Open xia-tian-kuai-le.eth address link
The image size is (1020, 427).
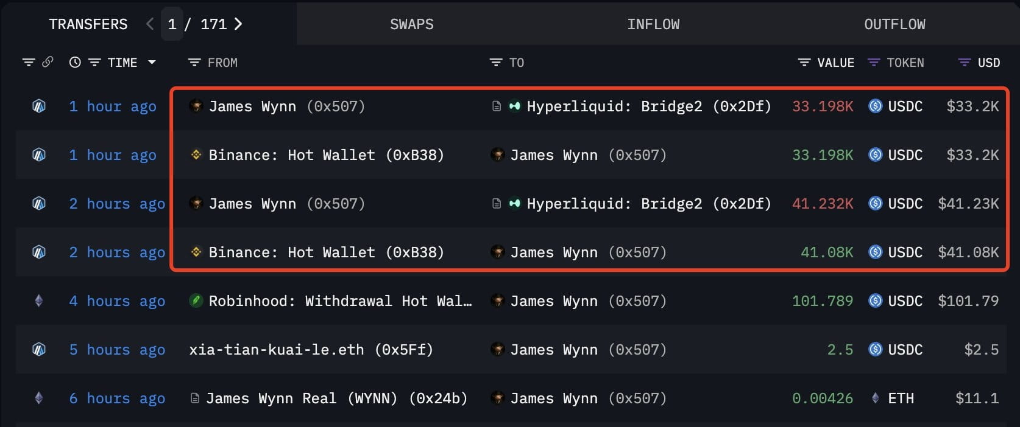[x=311, y=350]
